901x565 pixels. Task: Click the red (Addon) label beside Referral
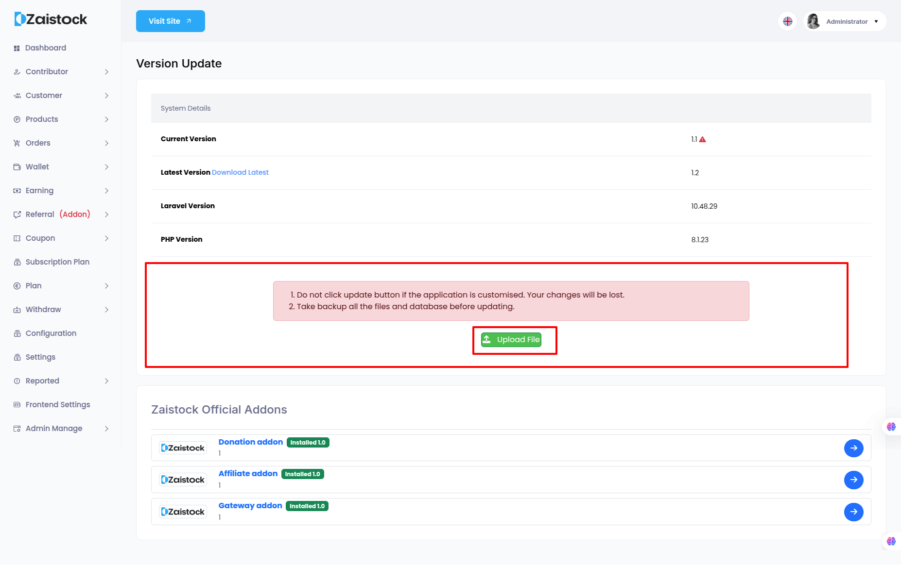click(x=75, y=215)
